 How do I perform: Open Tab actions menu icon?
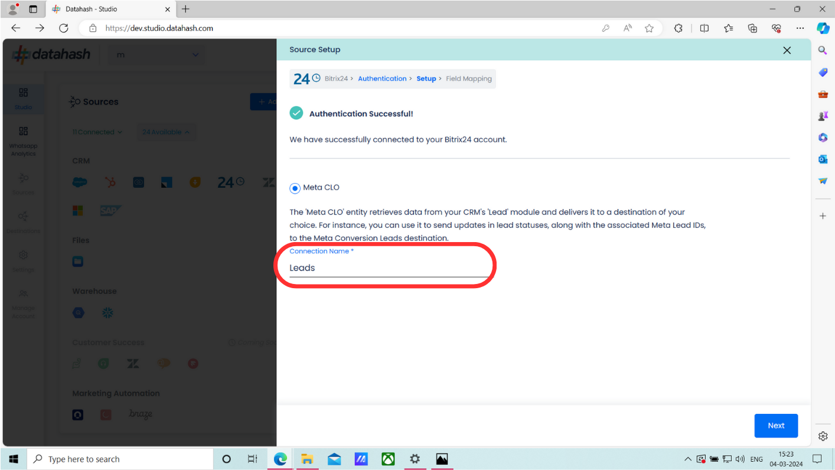point(33,9)
